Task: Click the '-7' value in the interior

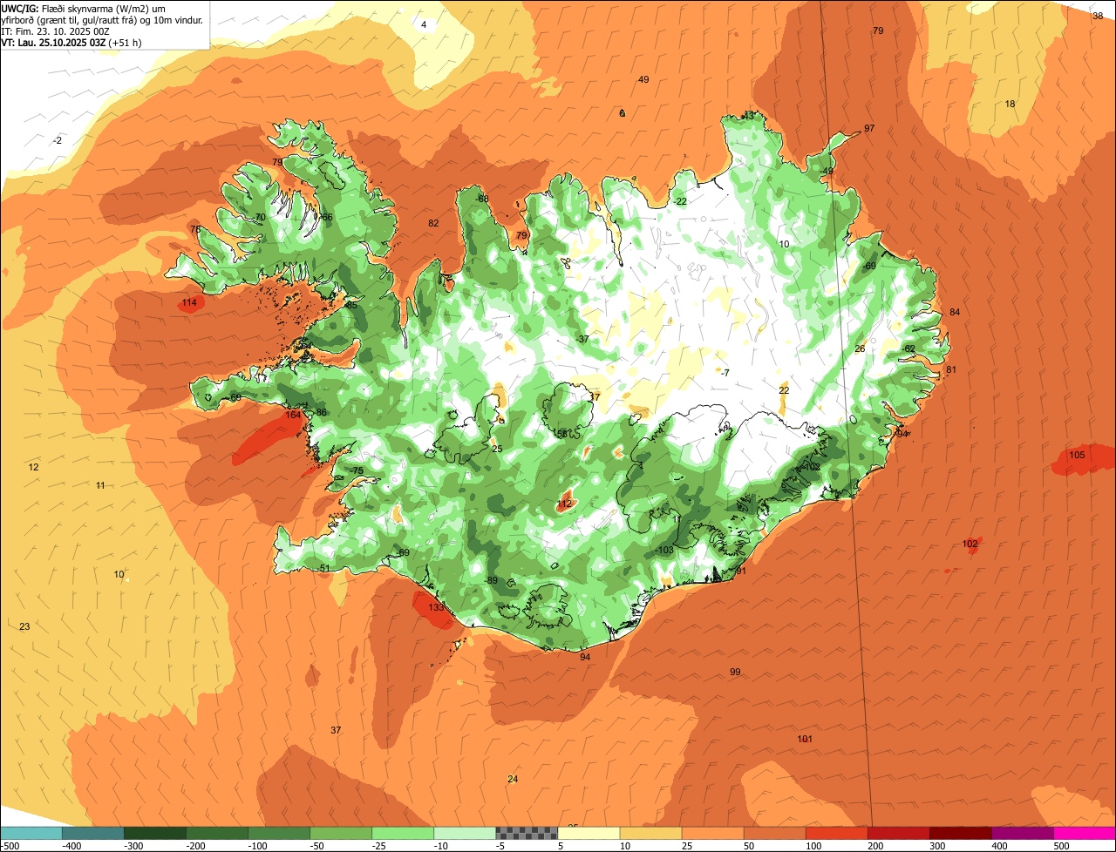Action: click(724, 373)
